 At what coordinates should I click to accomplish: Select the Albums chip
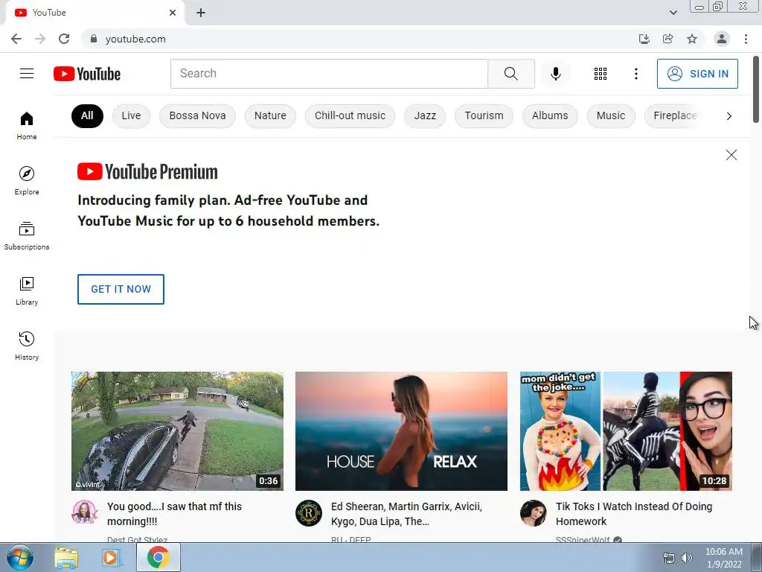pyautogui.click(x=550, y=115)
